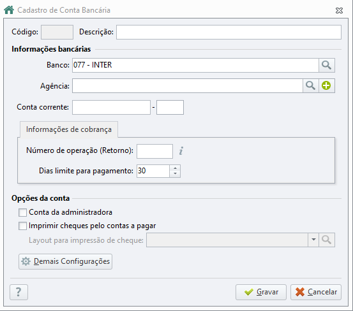
Task: Expand Layout para impressão de cheque dropdown
Action: 313,240
